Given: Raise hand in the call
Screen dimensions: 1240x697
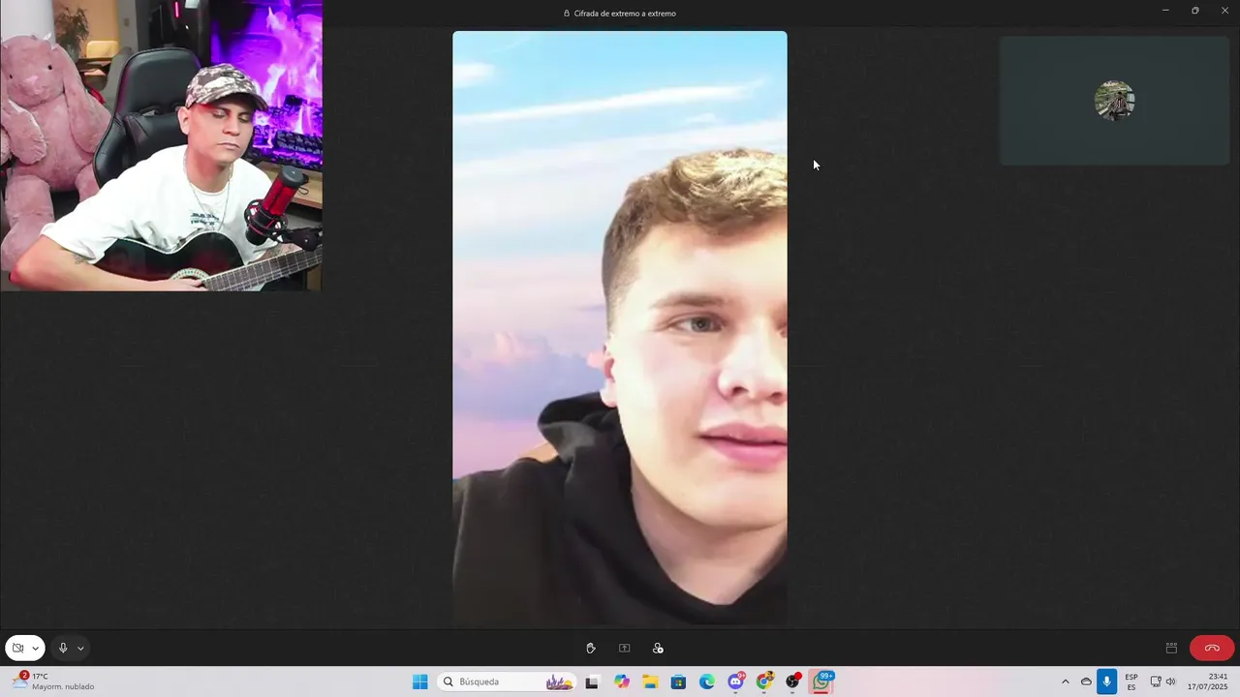Looking at the screenshot, I should pos(591,648).
